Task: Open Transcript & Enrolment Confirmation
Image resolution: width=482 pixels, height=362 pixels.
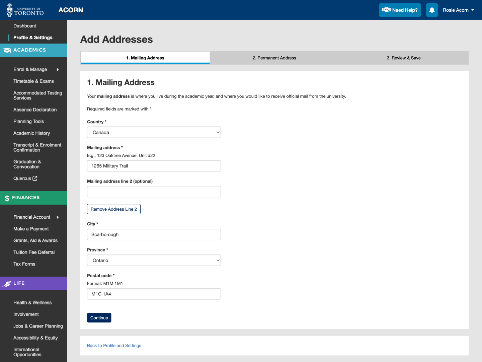Action: pyautogui.click(x=37, y=147)
